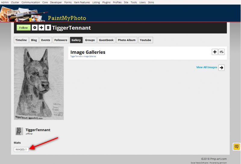Click plus icon beside TiggerTennant name
This screenshot has width=241, height=164.
click(41, 28)
